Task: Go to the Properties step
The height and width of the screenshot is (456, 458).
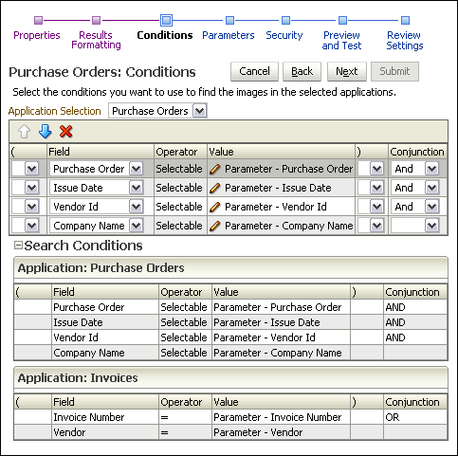Action: coord(37,35)
